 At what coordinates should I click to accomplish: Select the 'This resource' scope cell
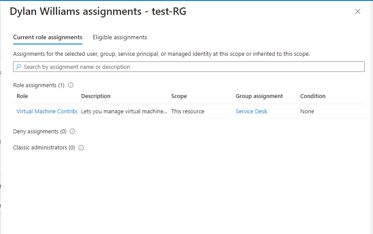[x=188, y=112]
